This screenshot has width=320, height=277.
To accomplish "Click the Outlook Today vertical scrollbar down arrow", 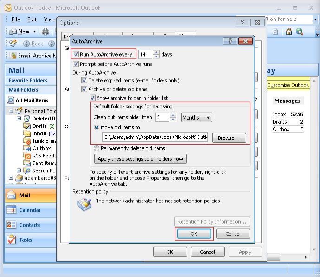I will [314, 249].
